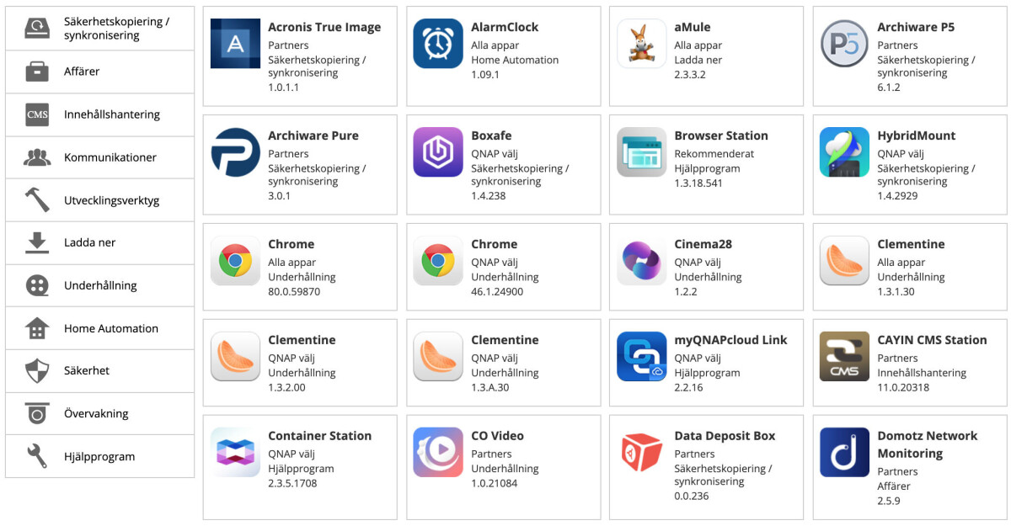Click the Archiware Pure app icon

pyautogui.click(x=235, y=152)
